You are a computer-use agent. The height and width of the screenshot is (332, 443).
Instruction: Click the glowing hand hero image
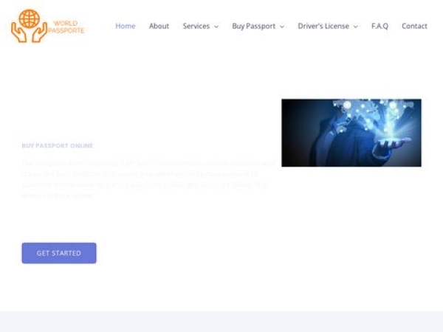pos(351,133)
